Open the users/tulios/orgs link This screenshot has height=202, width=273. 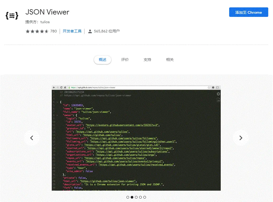point(125,155)
